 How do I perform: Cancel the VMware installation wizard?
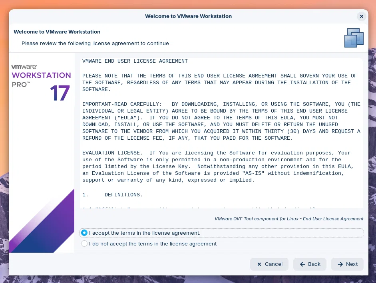(x=269, y=264)
